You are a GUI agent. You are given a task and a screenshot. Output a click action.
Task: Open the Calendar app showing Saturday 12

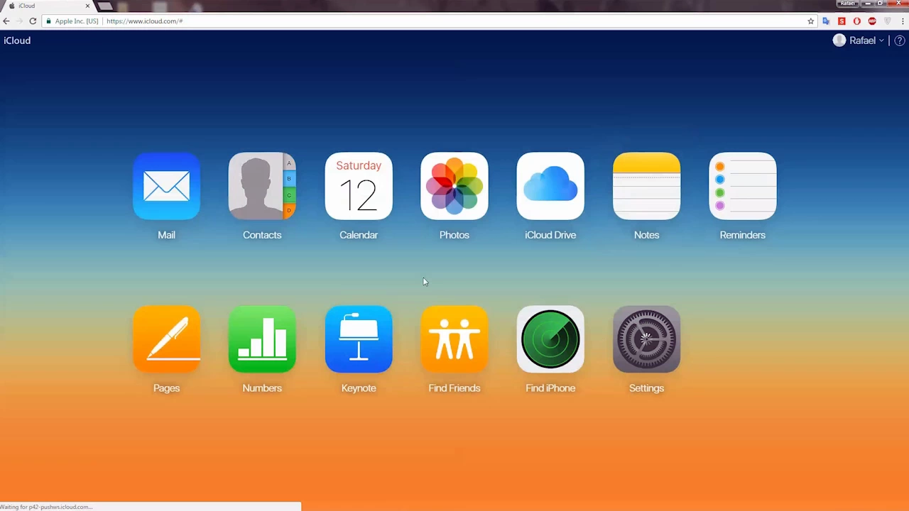pyautogui.click(x=359, y=186)
